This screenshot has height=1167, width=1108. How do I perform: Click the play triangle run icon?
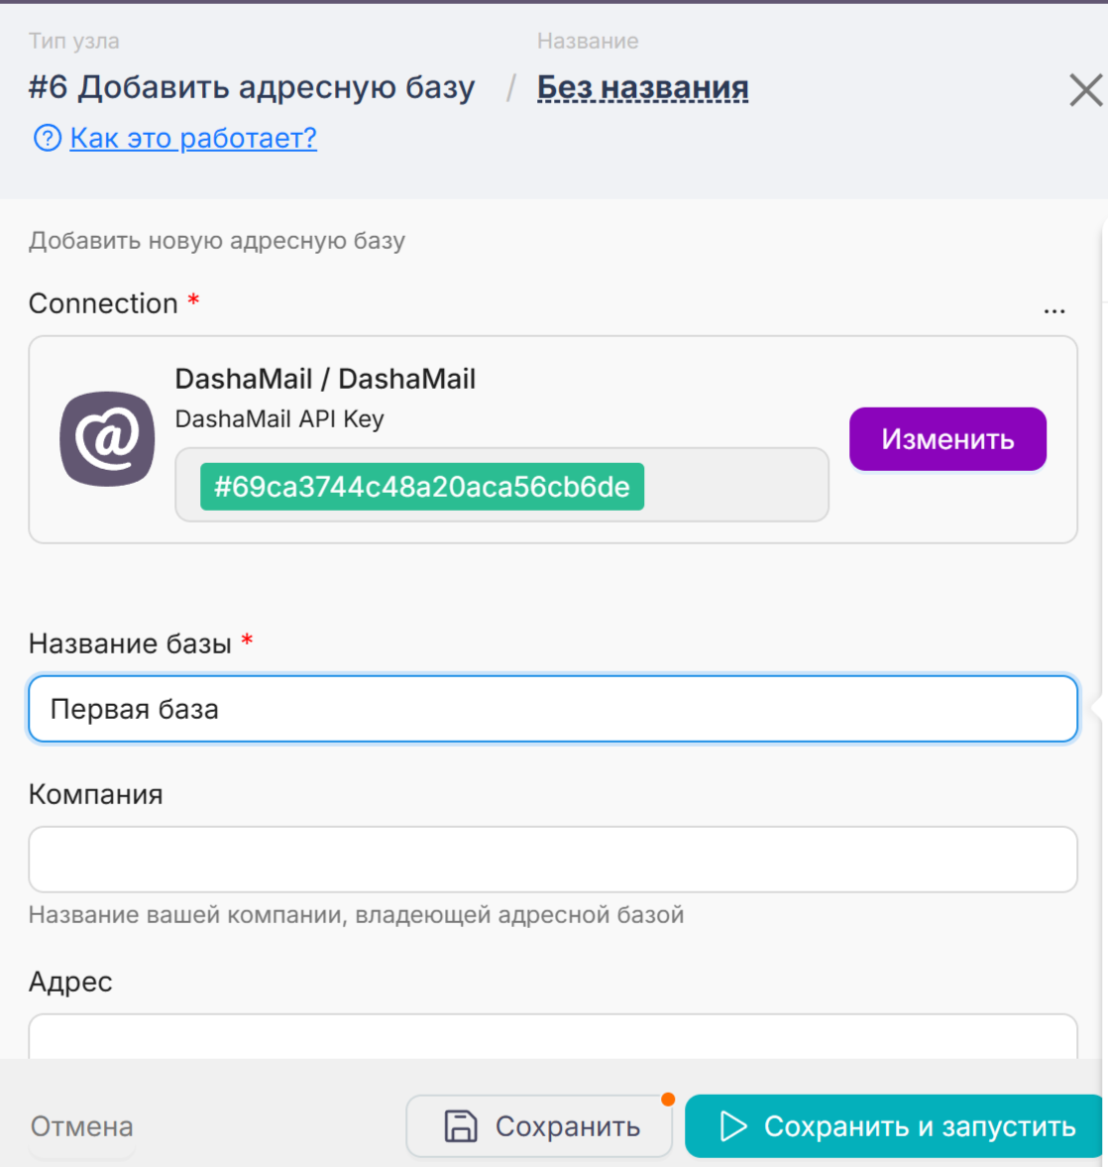(x=732, y=1126)
